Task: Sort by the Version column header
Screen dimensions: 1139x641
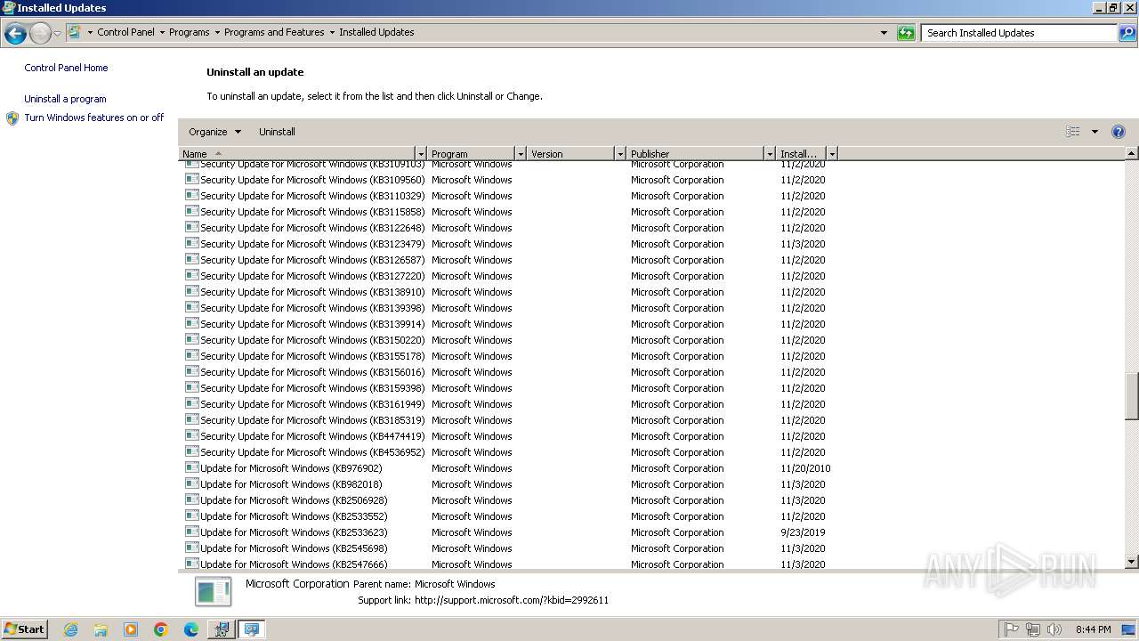Action: click(x=571, y=154)
